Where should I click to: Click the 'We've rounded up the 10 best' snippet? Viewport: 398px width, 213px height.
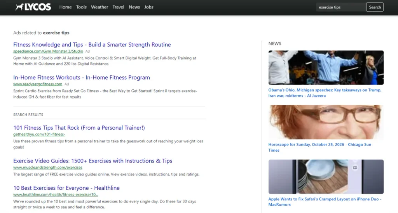[105, 204]
